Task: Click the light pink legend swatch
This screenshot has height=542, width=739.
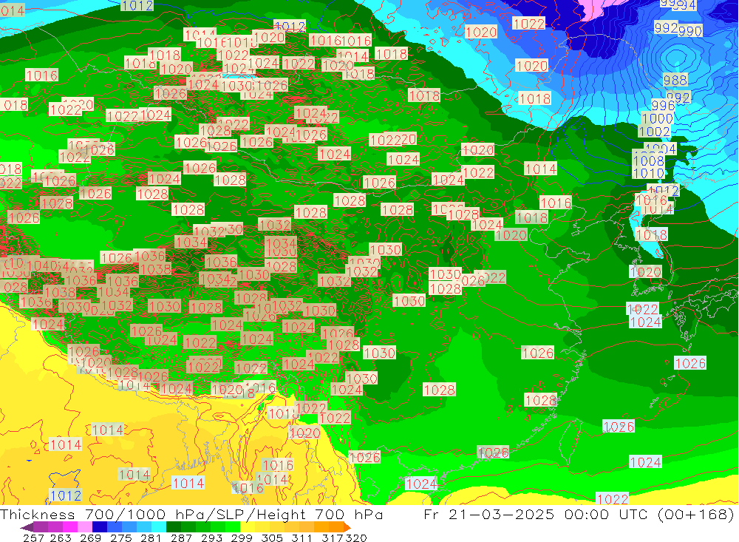Action: point(85,527)
